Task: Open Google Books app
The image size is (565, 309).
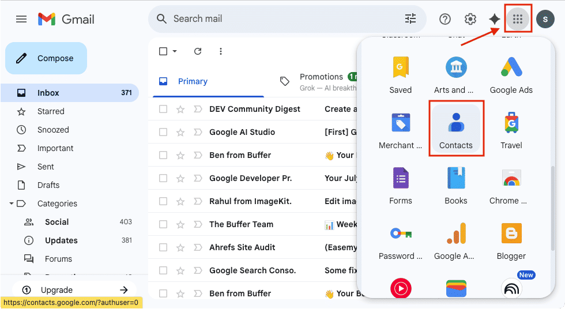Action: pos(456,186)
